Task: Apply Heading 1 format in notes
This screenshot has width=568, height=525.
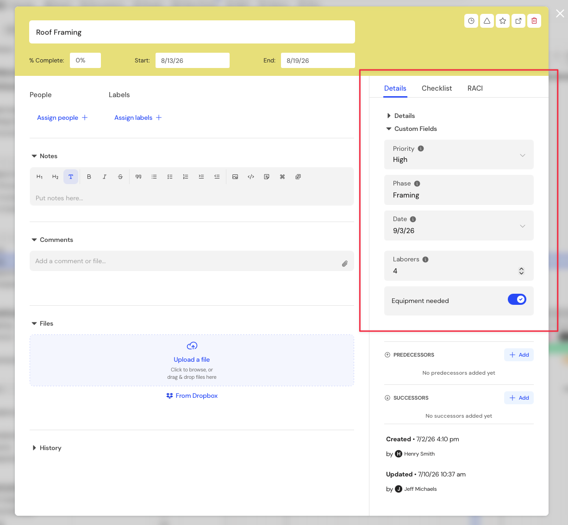Action: (39, 177)
